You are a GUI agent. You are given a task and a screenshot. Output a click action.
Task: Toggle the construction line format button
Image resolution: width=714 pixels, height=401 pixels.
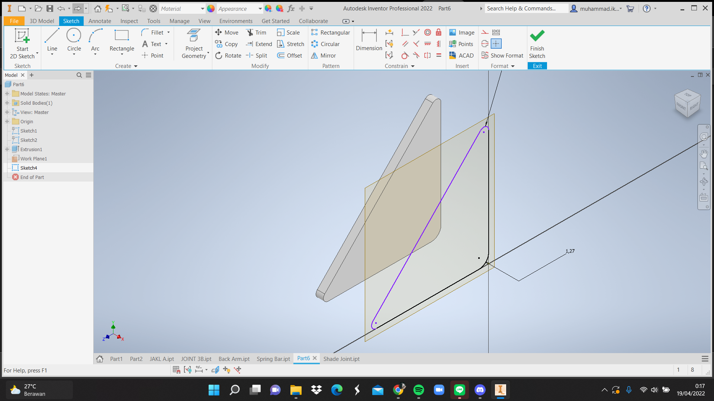coord(485,32)
